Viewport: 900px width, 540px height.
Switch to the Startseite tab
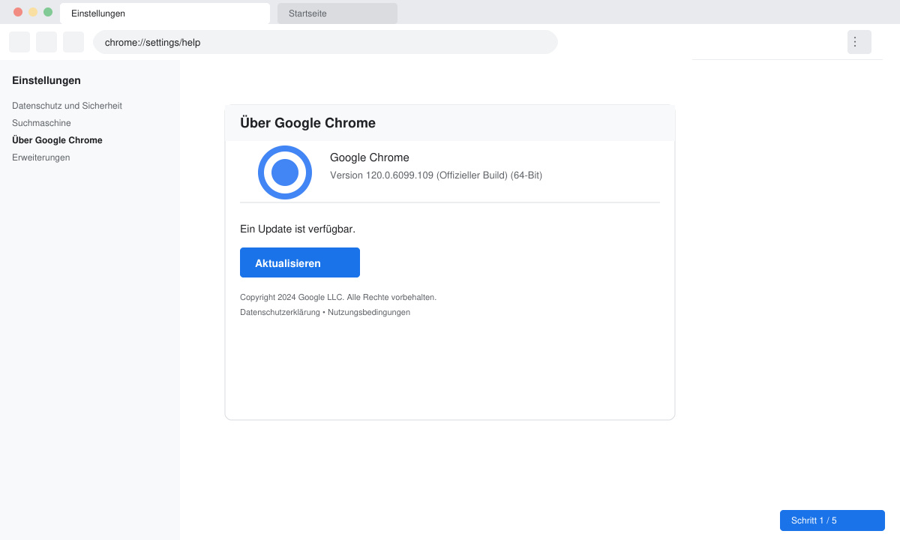click(x=337, y=13)
